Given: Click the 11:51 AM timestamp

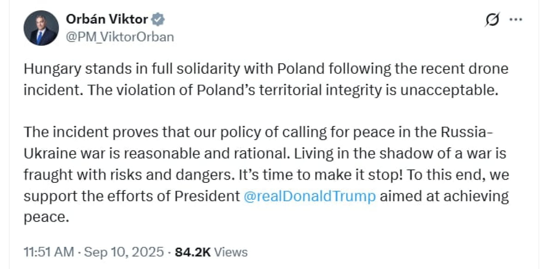Looking at the screenshot, I should coord(48,252).
